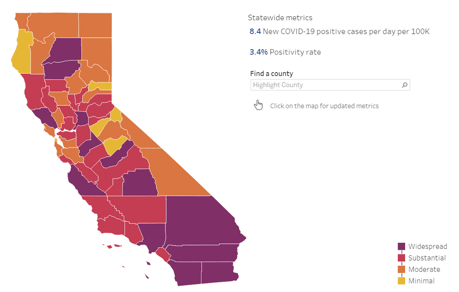Click the Minimal legend square icon
Image resolution: width=459 pixels, height=292 pixels.
pyautogui.click(x=400, y=281)
